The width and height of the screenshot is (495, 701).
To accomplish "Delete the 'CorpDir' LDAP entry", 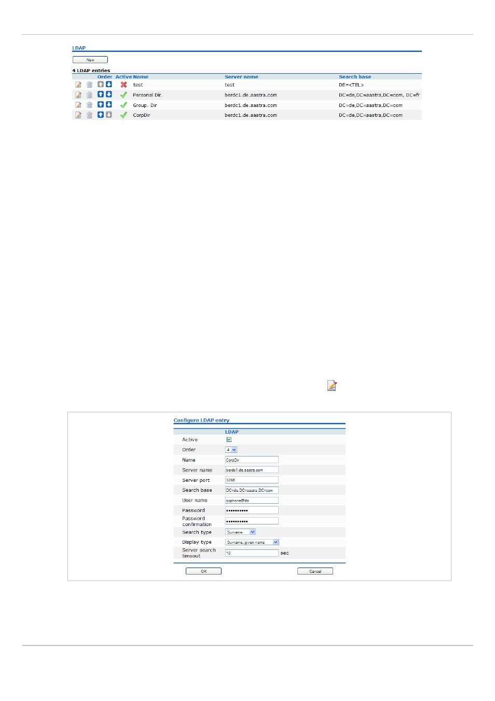I will click(x=89, y=115).
